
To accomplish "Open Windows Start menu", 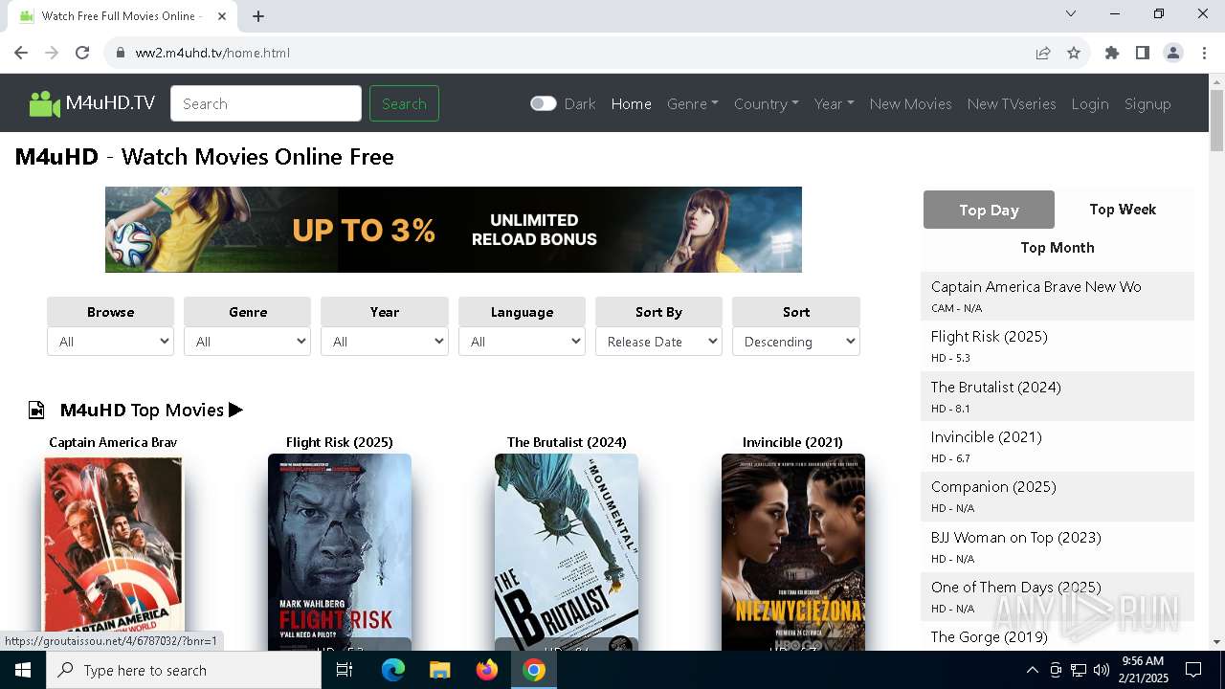I will pos(23,670).
